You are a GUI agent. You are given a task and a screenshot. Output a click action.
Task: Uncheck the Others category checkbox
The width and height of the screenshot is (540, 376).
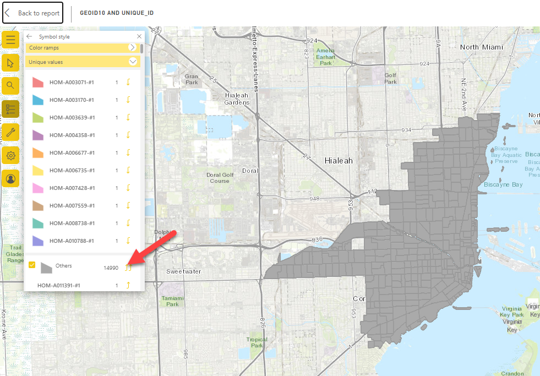pos(31,265)
